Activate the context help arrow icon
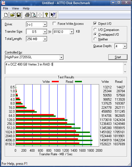 click(x=53, y=15)
